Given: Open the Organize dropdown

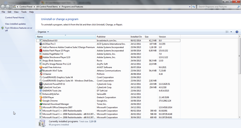Looking at the screenshot, I should point(43,32).
